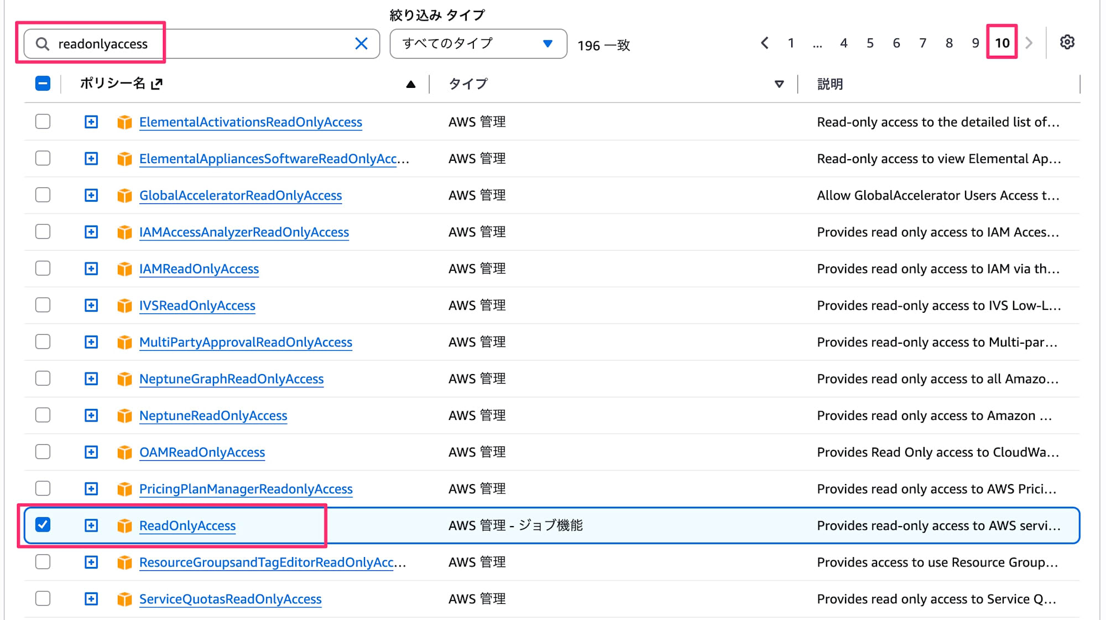Expand the ElementalActivationsReadOnlyAccess policy details
Screen dimensions: 1106x620
[x=91, y=122]
